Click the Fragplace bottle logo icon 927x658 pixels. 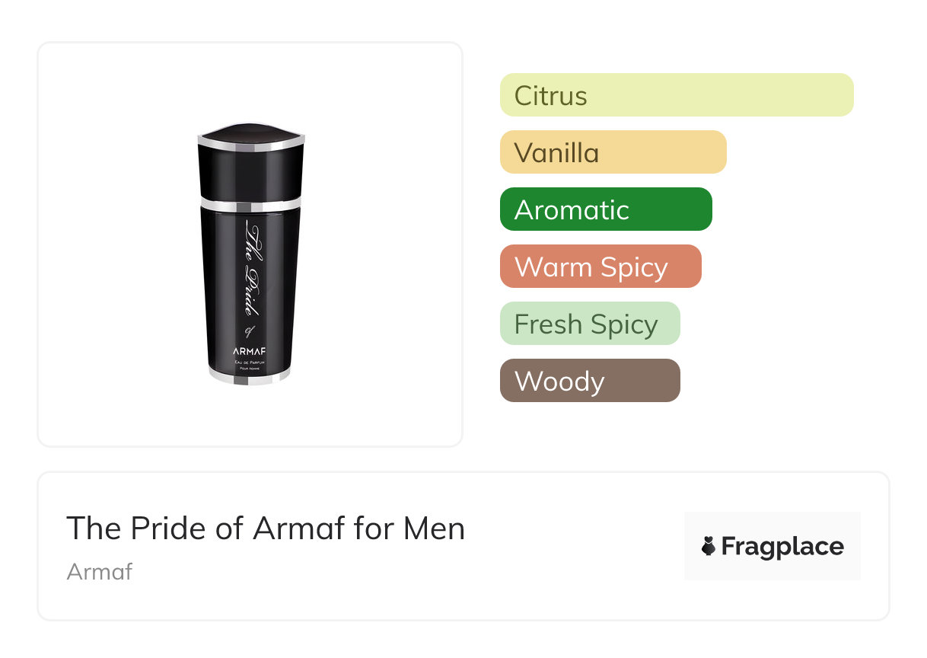709,546
